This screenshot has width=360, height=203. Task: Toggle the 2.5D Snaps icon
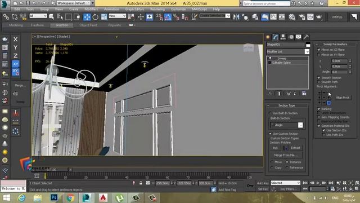tap(159, 17)
